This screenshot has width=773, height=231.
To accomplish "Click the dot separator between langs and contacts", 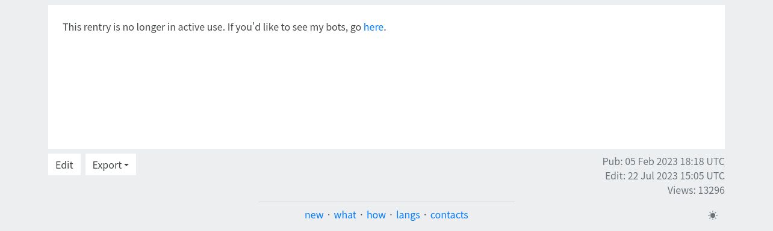I will pyautogui.click(x=425, y=215).
